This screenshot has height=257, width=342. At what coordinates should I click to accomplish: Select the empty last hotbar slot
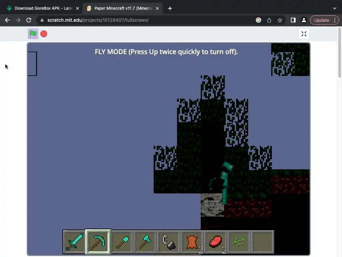pyautogui.click(x=263, y=242)
